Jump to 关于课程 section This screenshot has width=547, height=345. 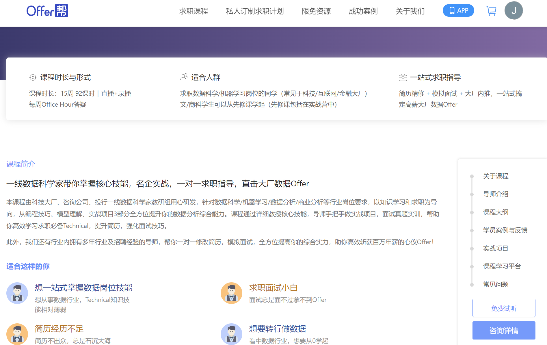496,176
